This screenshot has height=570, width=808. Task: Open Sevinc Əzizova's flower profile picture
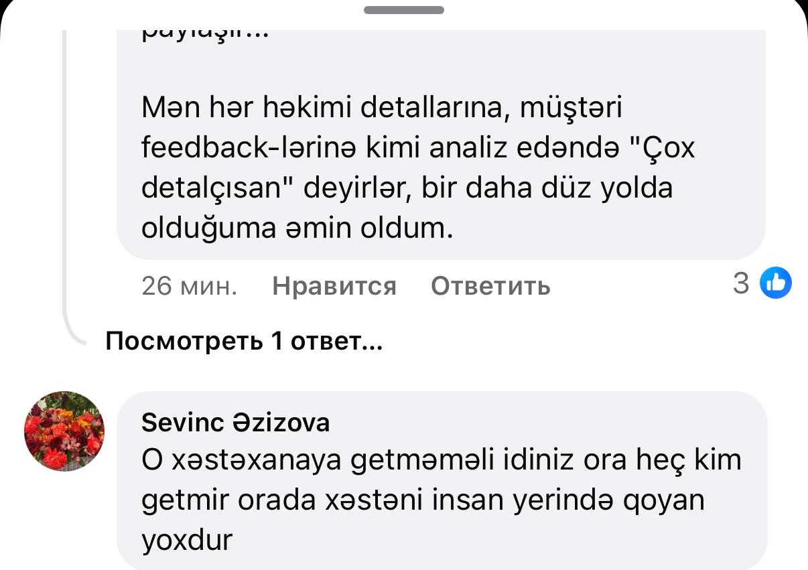(64, 431)
